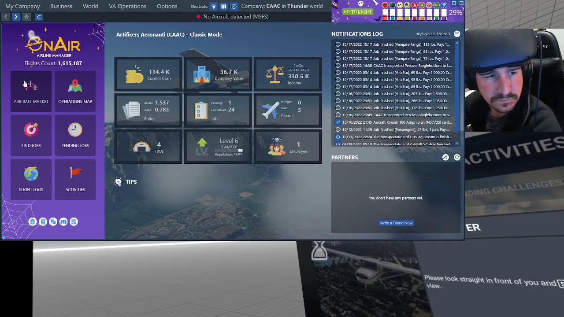Viewport: 564px width, 317px height.
Task: Click the Partners share icon
Action: (445, 157)
